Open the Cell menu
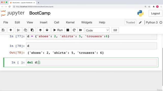This screenshot has width=163, height=91. [x=57, y=22]
